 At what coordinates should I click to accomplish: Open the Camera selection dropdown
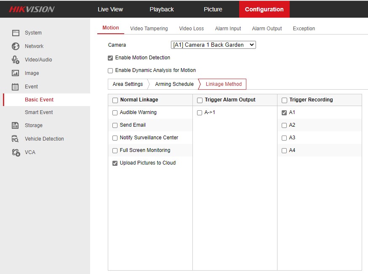click(x=213, y=45)
